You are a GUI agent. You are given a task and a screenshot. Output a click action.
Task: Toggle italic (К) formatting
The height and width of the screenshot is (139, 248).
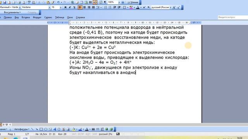[x=70, y=7]
